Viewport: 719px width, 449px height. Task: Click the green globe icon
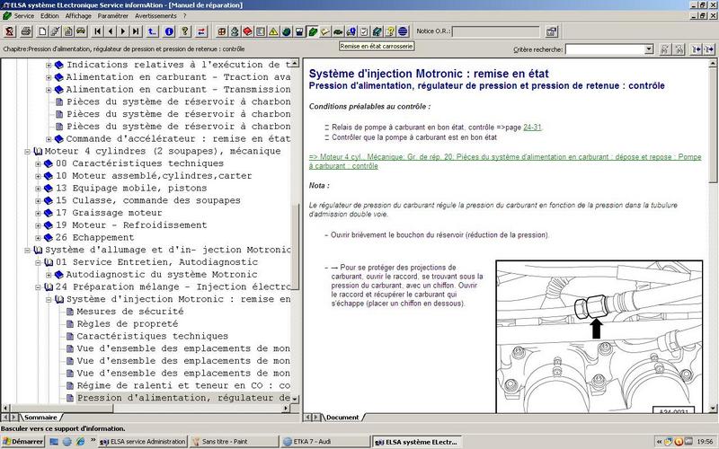tap(286, 31)
